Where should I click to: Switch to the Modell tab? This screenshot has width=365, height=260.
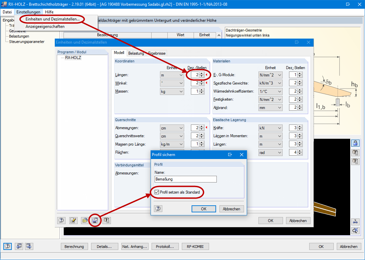click(x=119, y=53)
